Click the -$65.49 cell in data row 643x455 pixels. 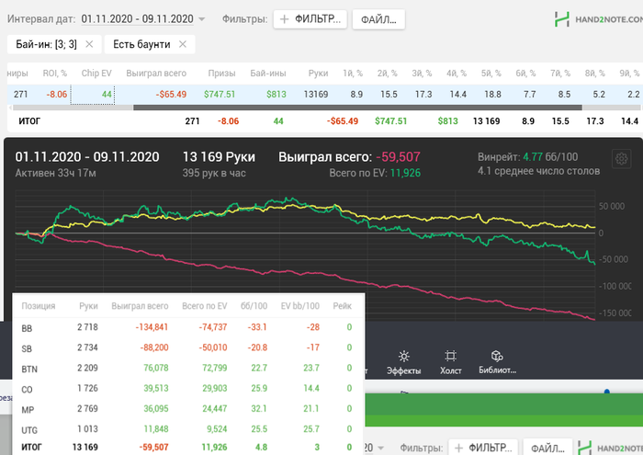pos(171,95)
